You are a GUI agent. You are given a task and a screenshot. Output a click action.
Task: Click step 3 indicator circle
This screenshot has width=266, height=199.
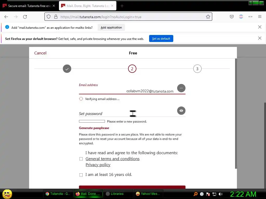(x=197, y=69)
